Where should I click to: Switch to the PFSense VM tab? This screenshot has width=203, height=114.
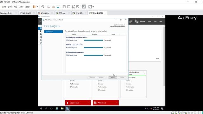tap(62, 13)
